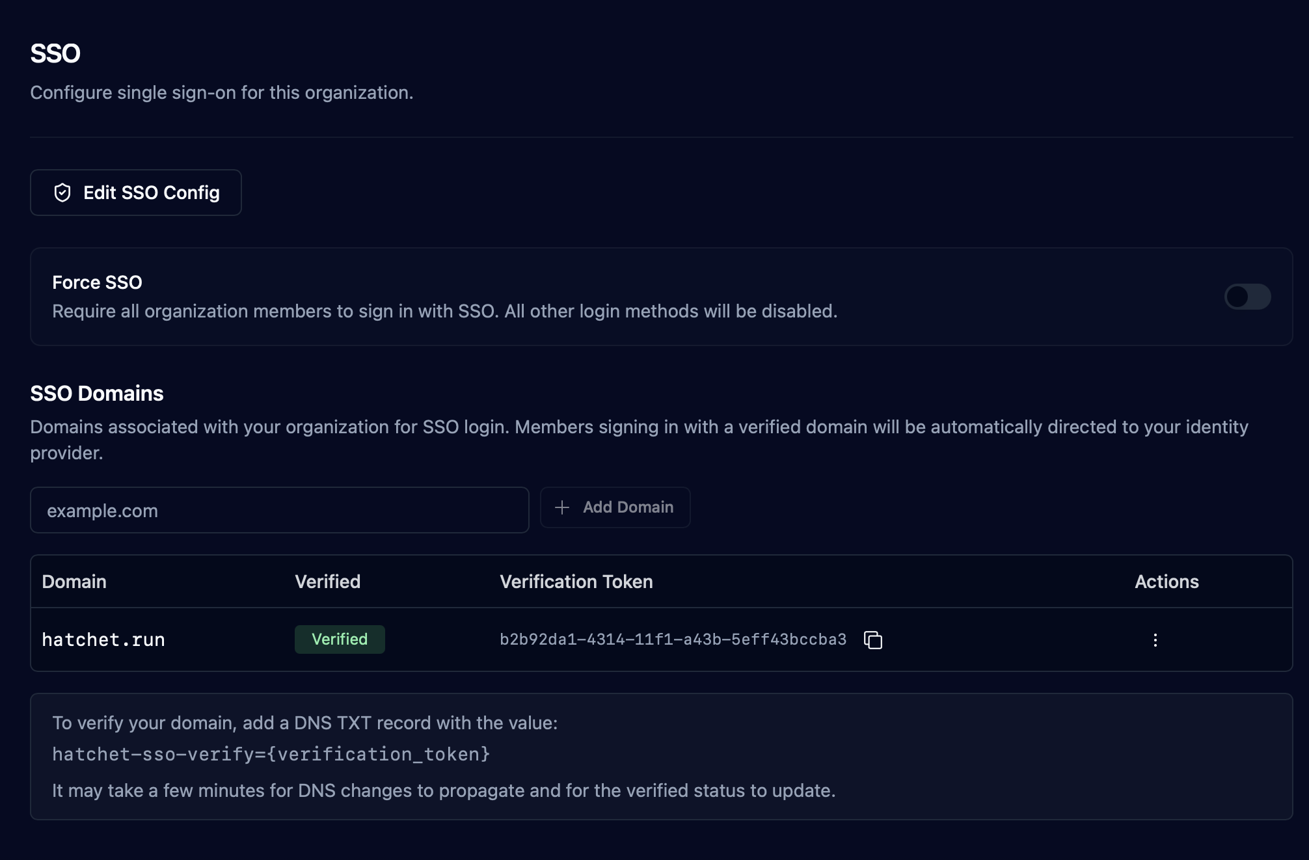Click the hatchet-sso-verify={verification_token} text
The height and width of the screenshot is (860, 1309).
[271, 755]
